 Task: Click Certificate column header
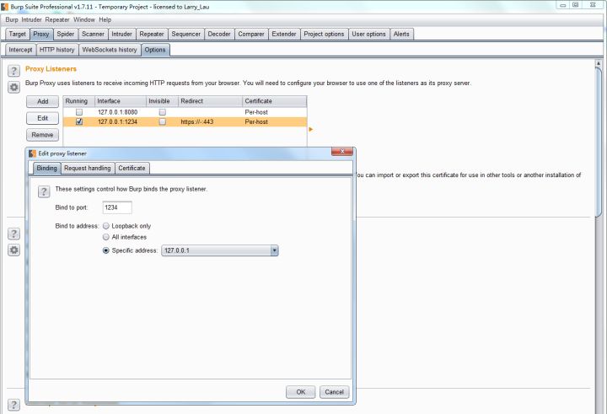pos(275,101)
